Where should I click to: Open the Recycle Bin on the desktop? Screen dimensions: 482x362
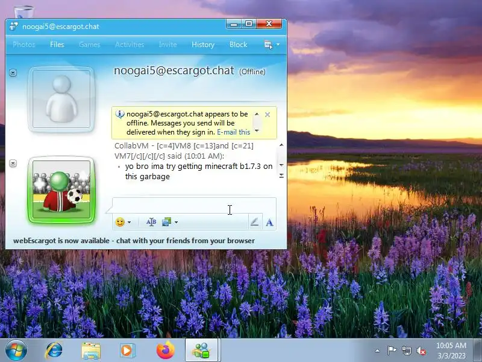click(x=24, y=11)
